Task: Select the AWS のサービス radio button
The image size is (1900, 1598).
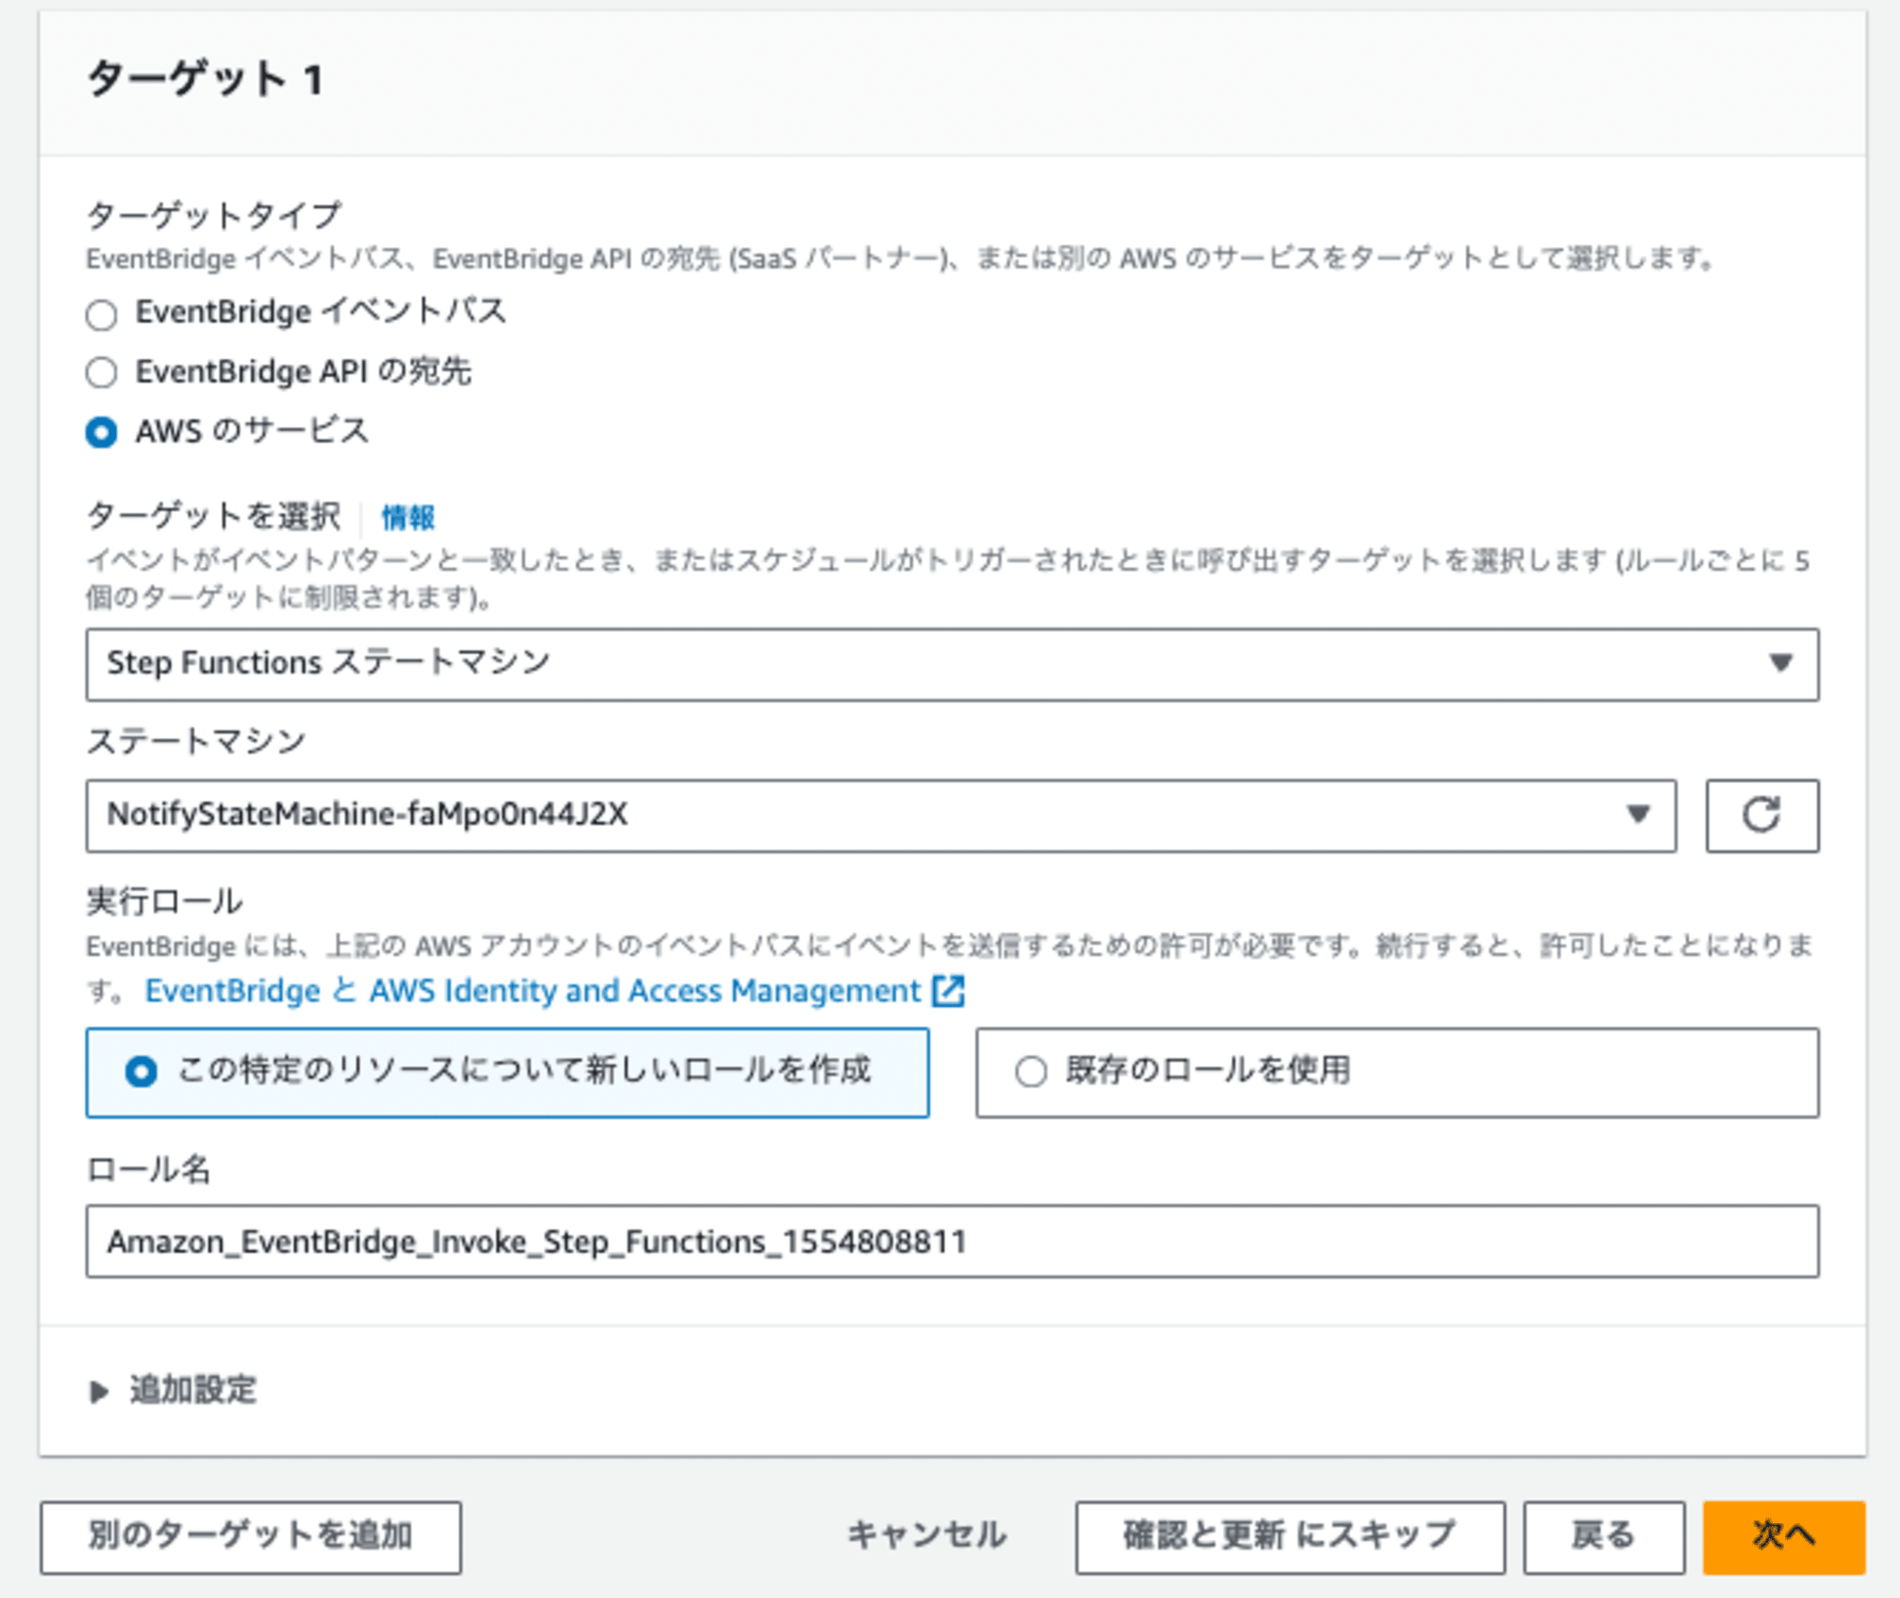Action: [102, 432]
